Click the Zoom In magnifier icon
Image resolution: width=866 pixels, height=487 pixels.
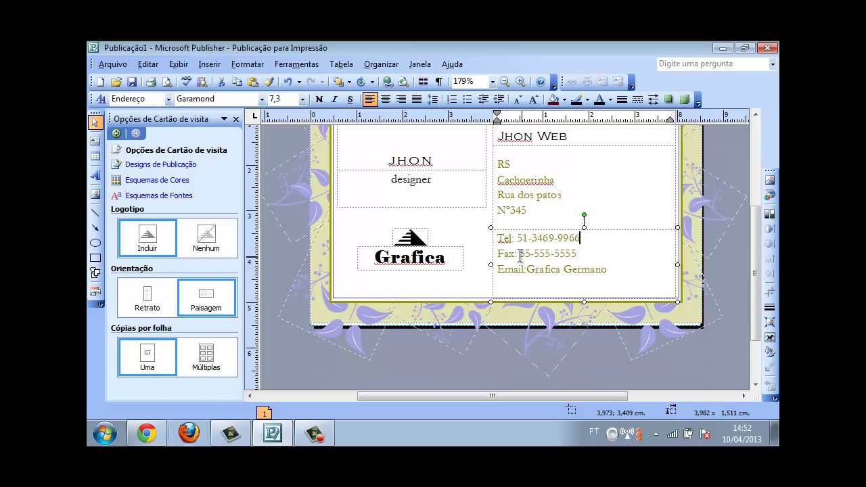pyautogui.click(x=520, y=82)
